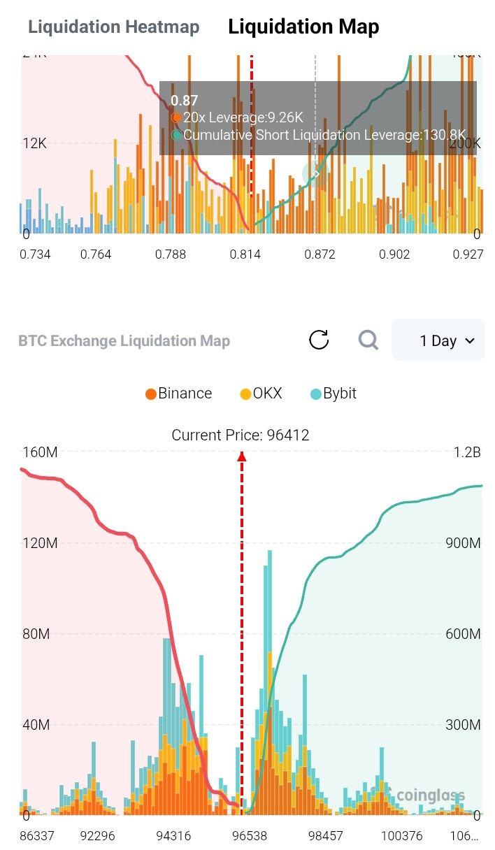The width and height of the screenshot is (495, 850).
Task: Open the 1 Day timeframe dropdown
Action: pyautogui.click(x=438, y=340)
